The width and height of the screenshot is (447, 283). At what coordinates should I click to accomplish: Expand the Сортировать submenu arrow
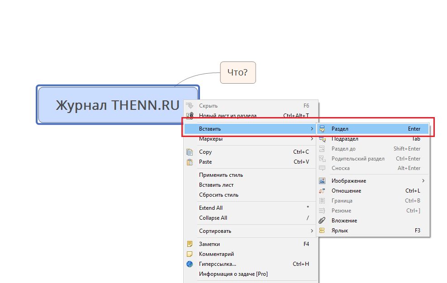coord(312,231)
